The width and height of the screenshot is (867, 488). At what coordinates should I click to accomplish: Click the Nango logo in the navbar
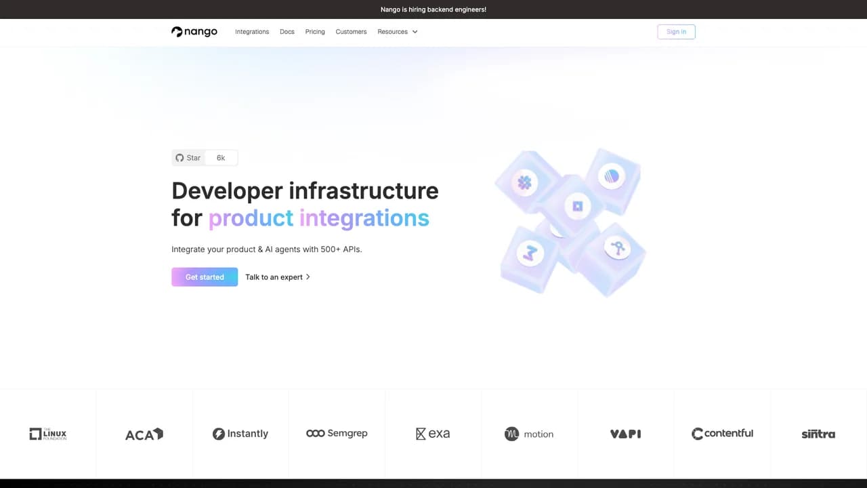coord(194,32)
